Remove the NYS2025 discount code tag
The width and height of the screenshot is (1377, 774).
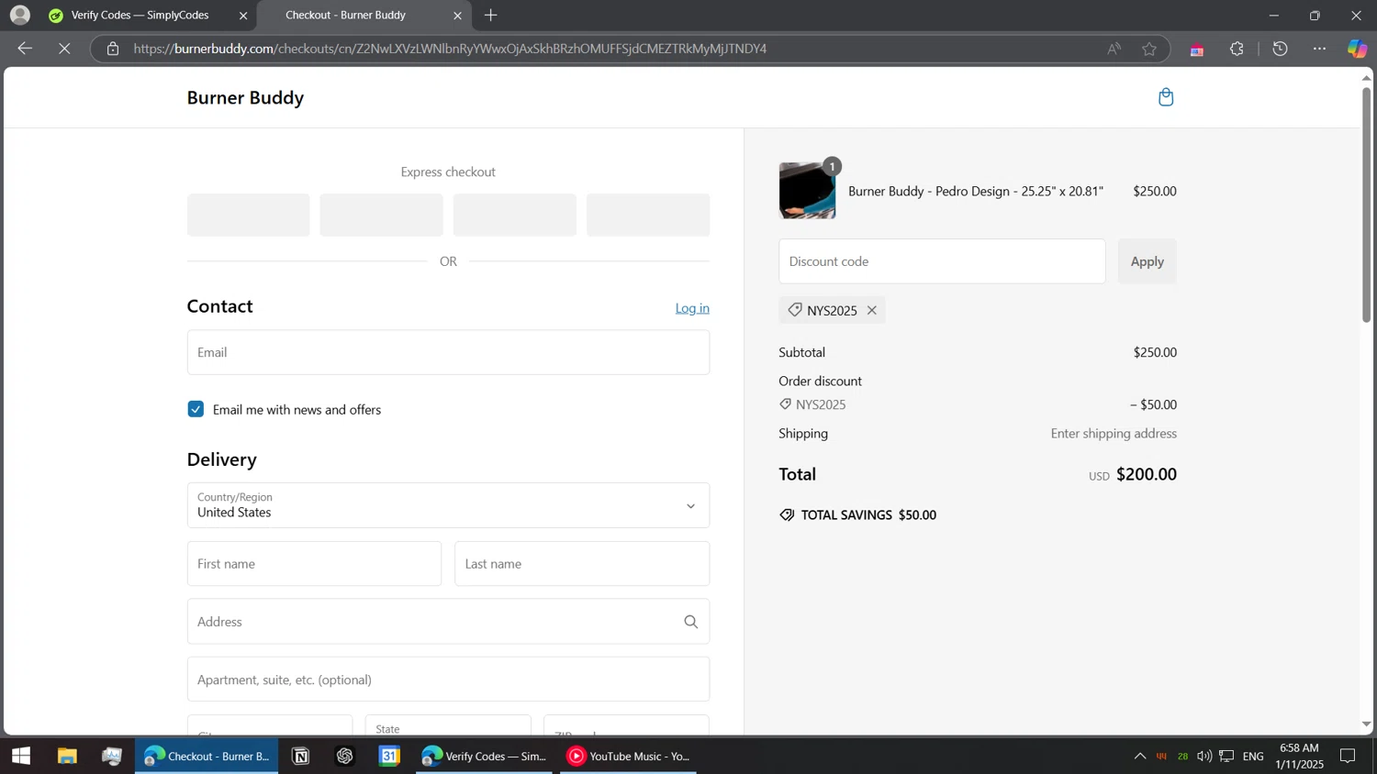pyautogui.click(x=872, y=310)
